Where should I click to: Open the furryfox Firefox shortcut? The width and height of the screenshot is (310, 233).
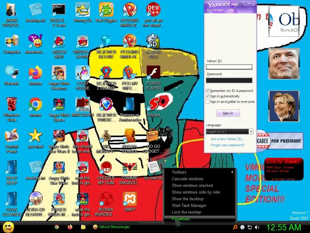[x=35, y=76]
